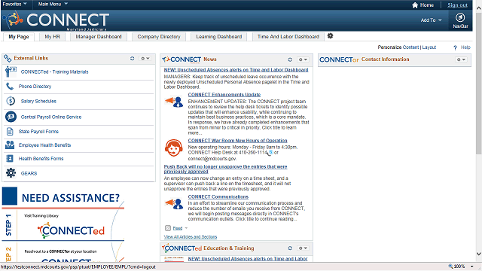Click the GEARS text link
This screenshot has height=271, width=482.
(29, 173)
